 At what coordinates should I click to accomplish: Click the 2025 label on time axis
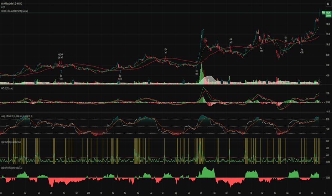[239, 193]
